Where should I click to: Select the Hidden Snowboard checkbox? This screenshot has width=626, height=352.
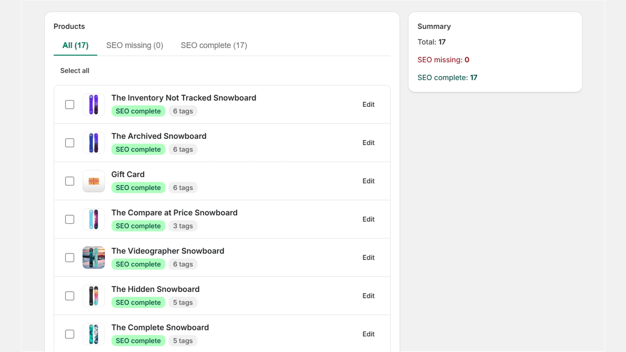(x=70, y=296)
